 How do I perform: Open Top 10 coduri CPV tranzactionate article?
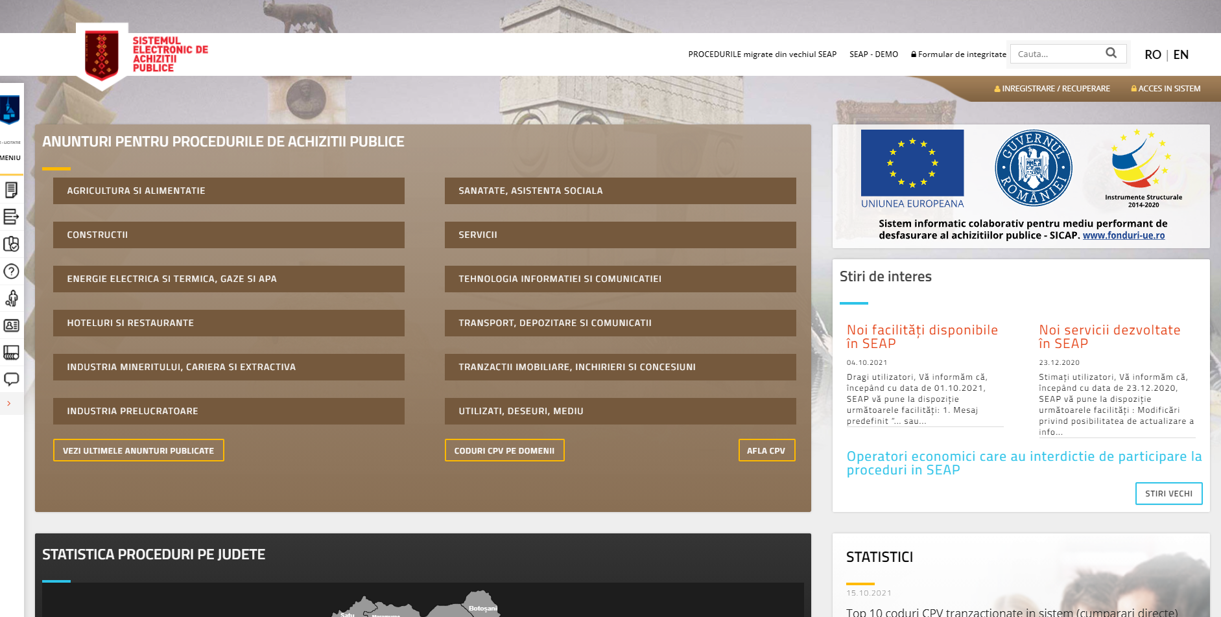point(1012,612)
